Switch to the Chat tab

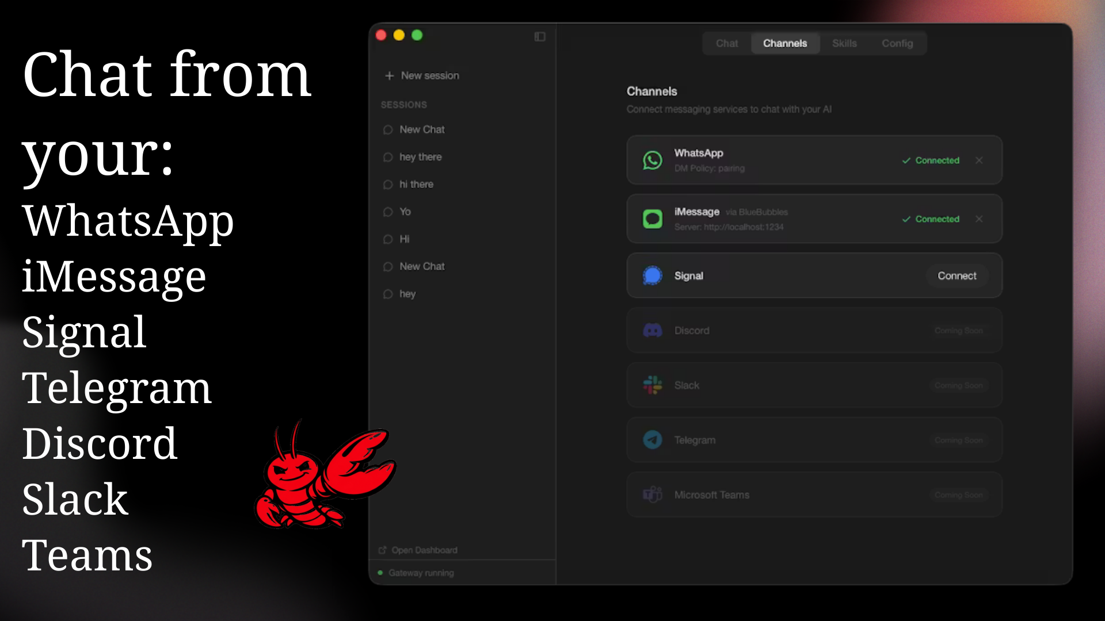(726, 44)
